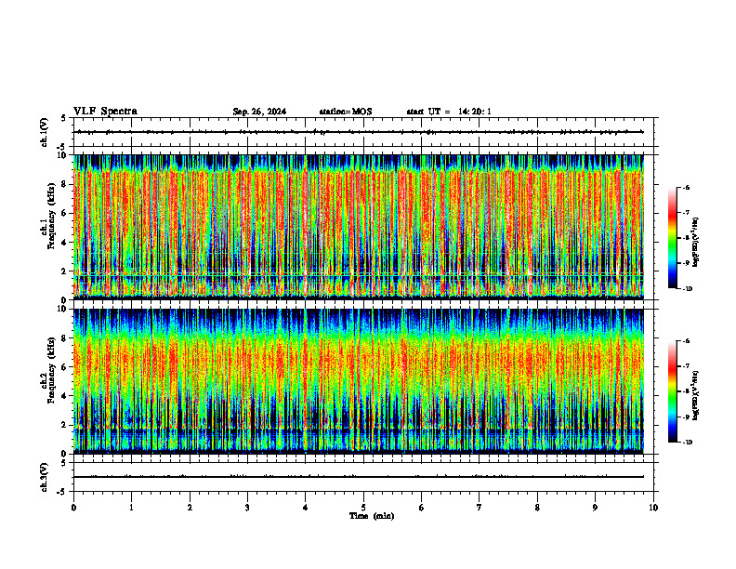Click time axis tick label "0"
This screenshot has height=569, width=736.
pyautogui.click(x=73, y=508)
